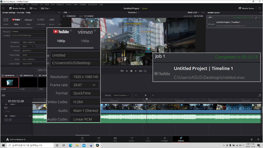Open the Render Settings panel button
This screenshot has height=148, width=263.
(17, 8)
